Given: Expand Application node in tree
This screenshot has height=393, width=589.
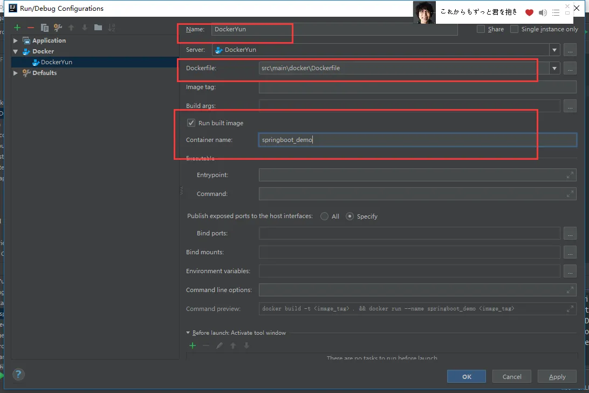Looking at the screenshot, I should click(16, 40).
